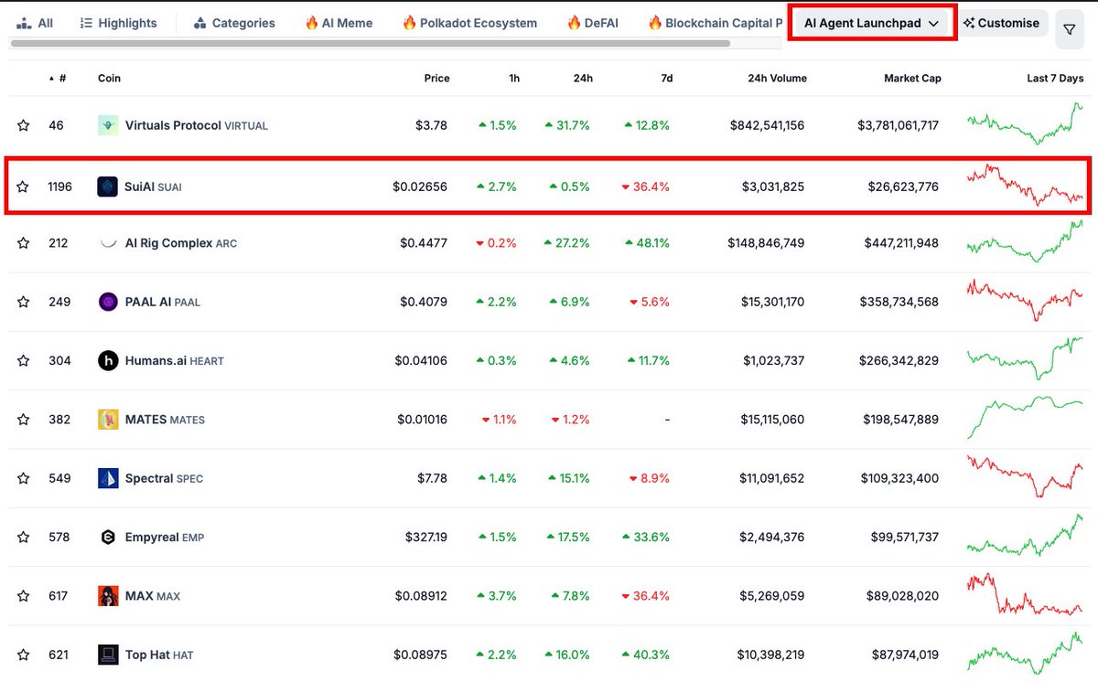The image size is (1098, 682).
Task: Open the Polkadot Ecosystem tab
Action: [469, 23]
